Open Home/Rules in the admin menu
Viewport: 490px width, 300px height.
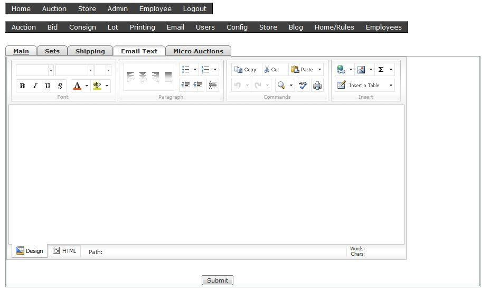[334, 27]
